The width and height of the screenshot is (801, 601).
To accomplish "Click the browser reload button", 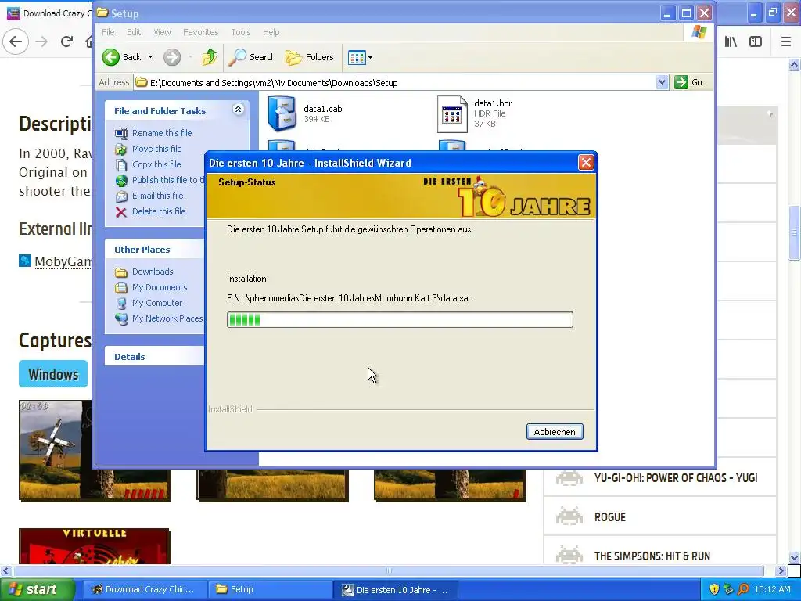I will coord(66,41).
